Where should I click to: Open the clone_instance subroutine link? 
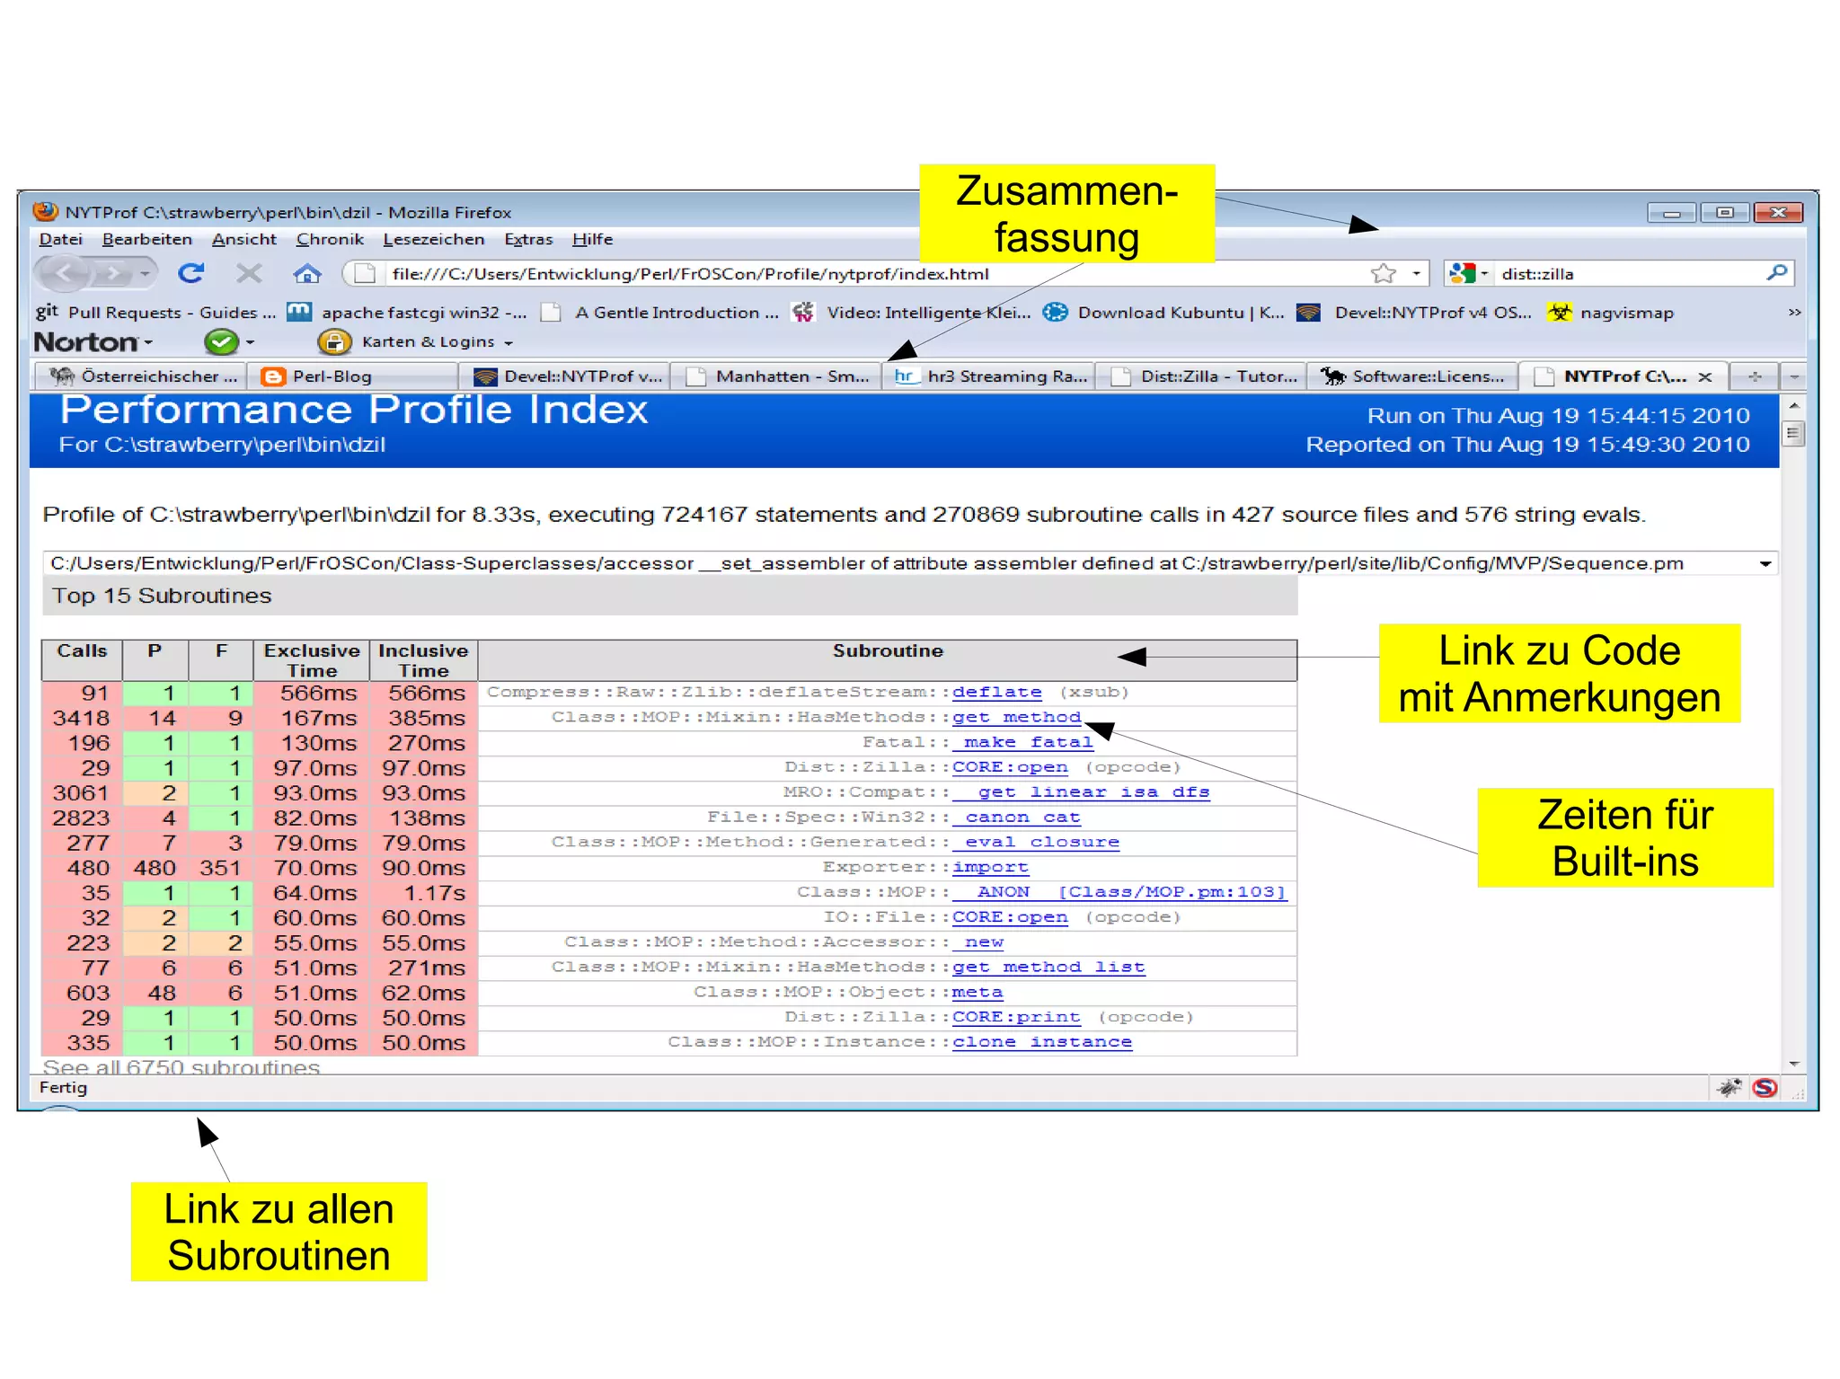(x=1041, y=1041)
